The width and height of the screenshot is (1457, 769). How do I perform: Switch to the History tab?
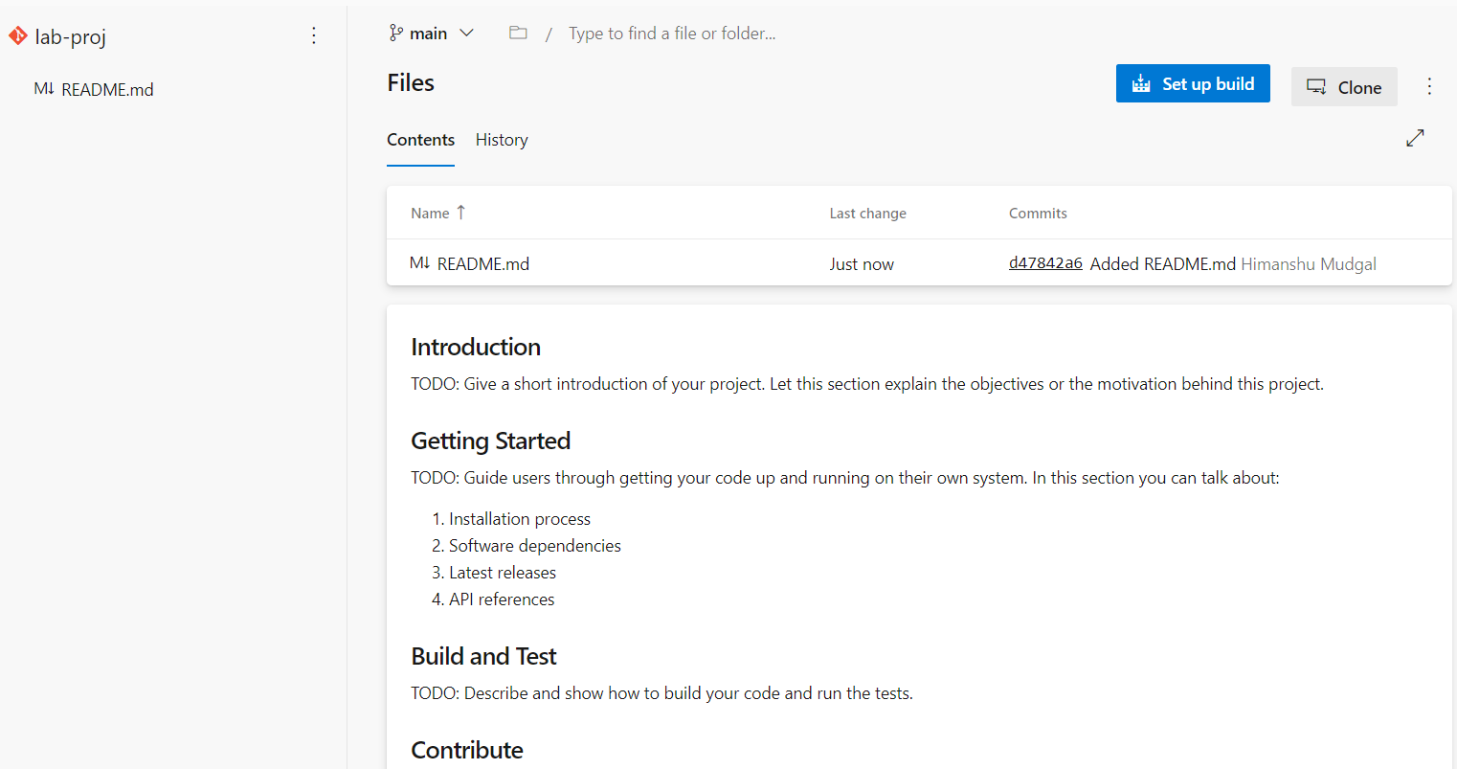click(x=502, y=140)
